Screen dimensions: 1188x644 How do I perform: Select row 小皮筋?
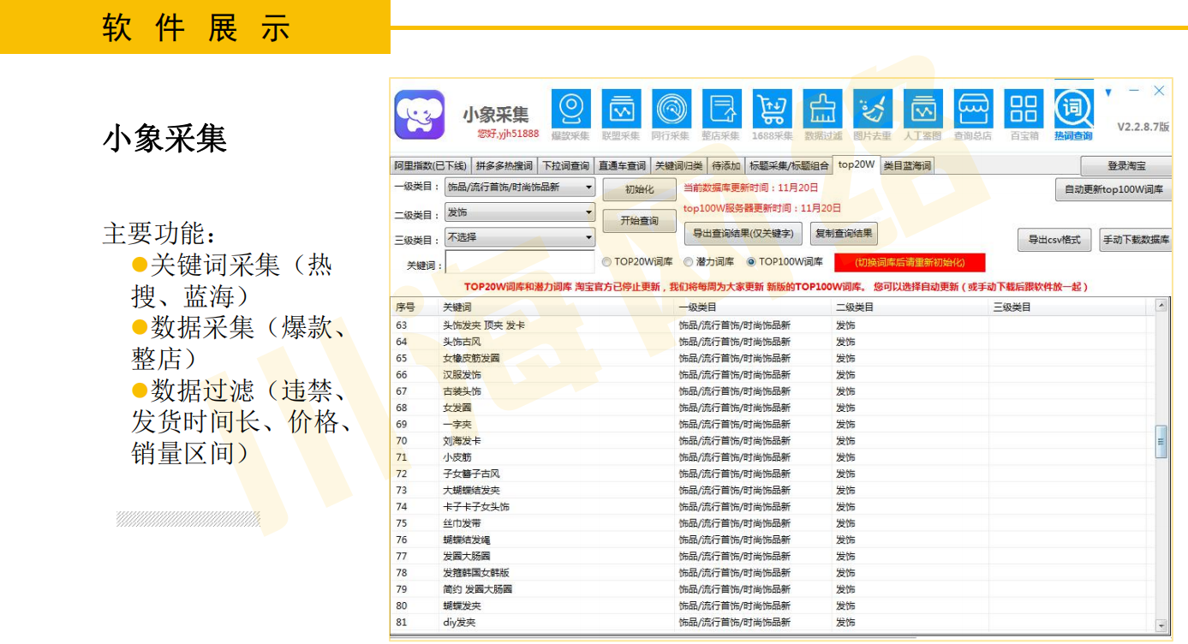click(x=773, y=457)
